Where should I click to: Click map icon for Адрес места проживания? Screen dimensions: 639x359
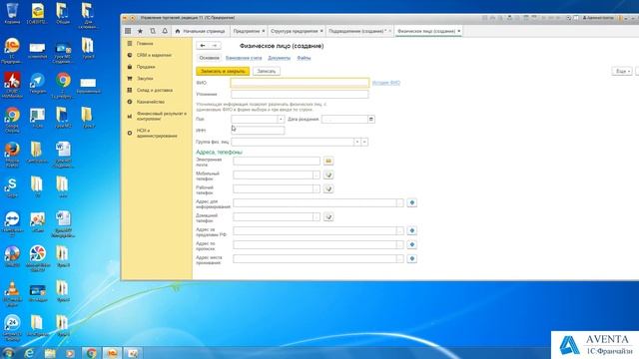coord(412,258)
